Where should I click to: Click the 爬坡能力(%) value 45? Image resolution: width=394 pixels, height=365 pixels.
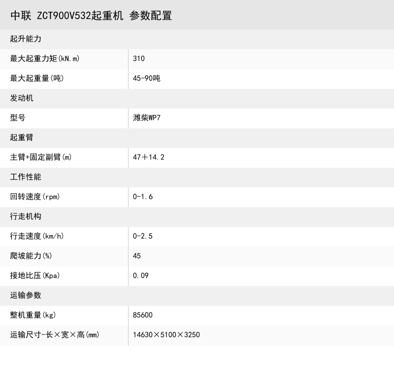pos(137,256)
